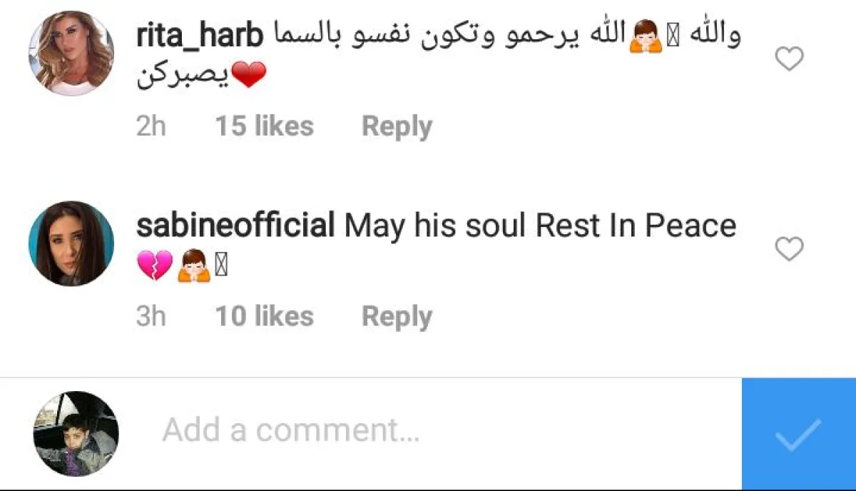
Task: View the 15 likes on rita_harb's comment
Action: (264, 126)
